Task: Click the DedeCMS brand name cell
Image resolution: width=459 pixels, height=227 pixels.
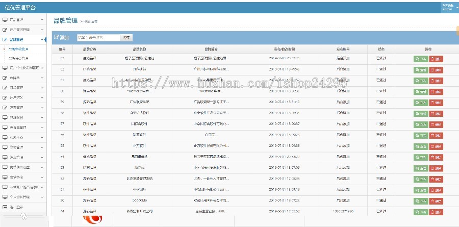Action: pyautogui.click(x=139, y=200)
